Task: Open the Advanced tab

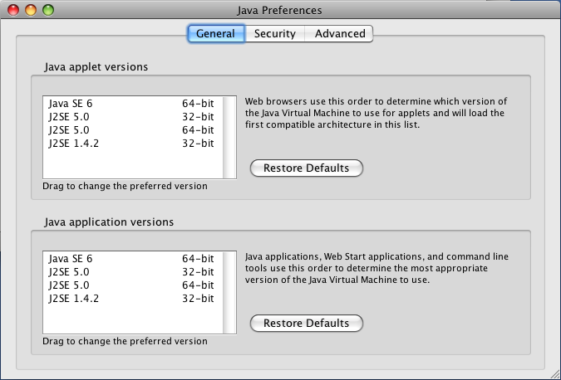Action: (339, 33)
